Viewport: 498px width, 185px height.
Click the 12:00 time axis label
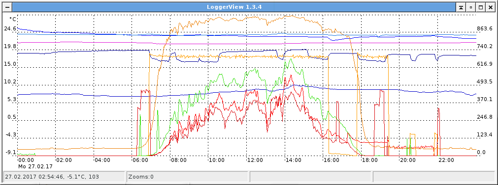255,160
